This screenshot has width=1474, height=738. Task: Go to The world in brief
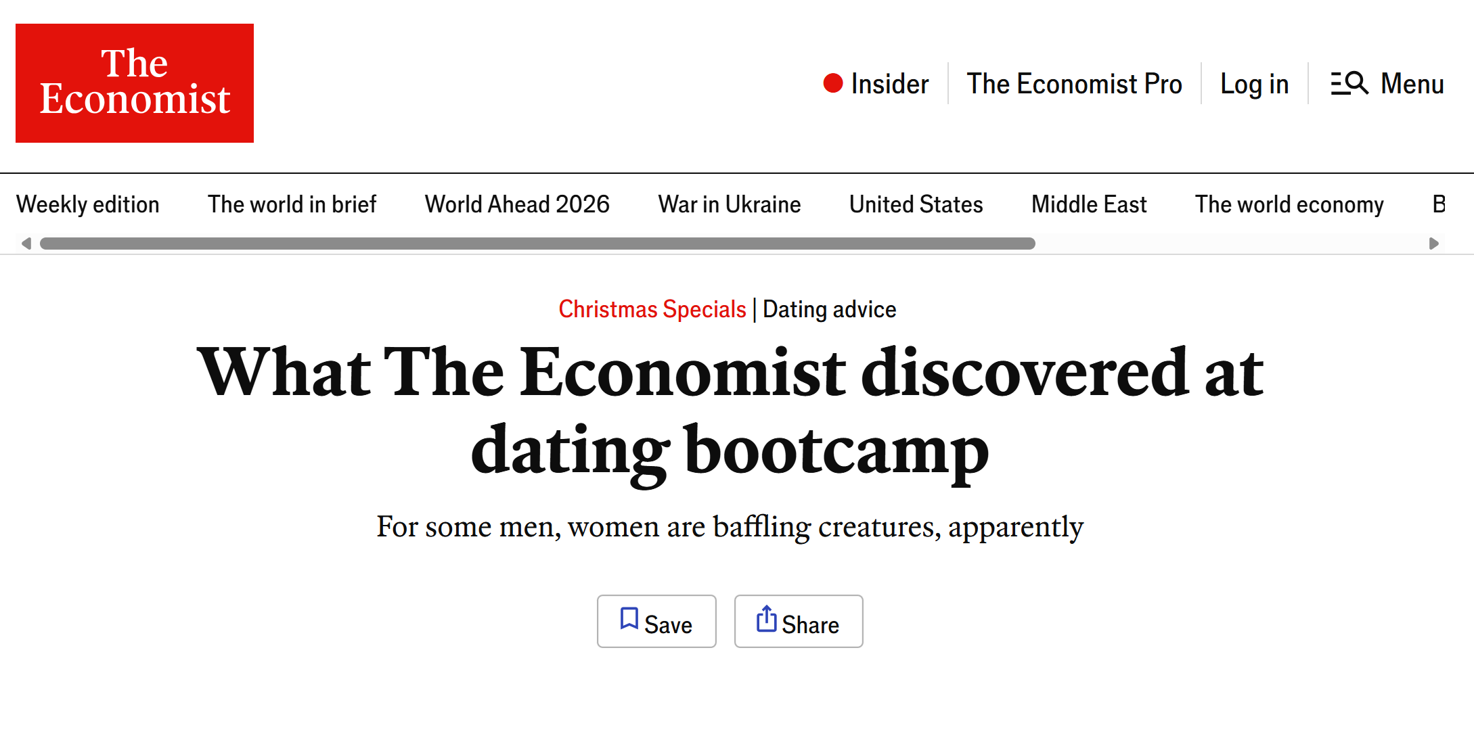292,204
